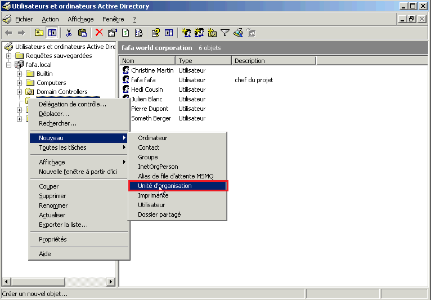431x300 pixels.
Task: Toggle the action pane toolbar icon
Action: coord(169,33)
